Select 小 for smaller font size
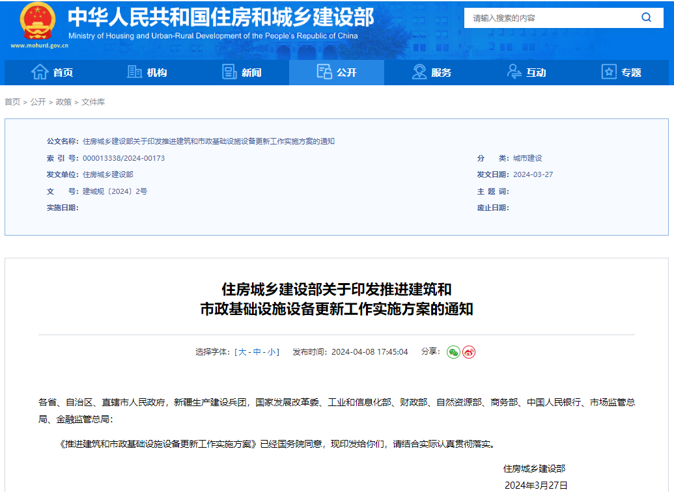The width and height of the screenshot is (674, 492). pyautogui.click(x=271, y=351)
